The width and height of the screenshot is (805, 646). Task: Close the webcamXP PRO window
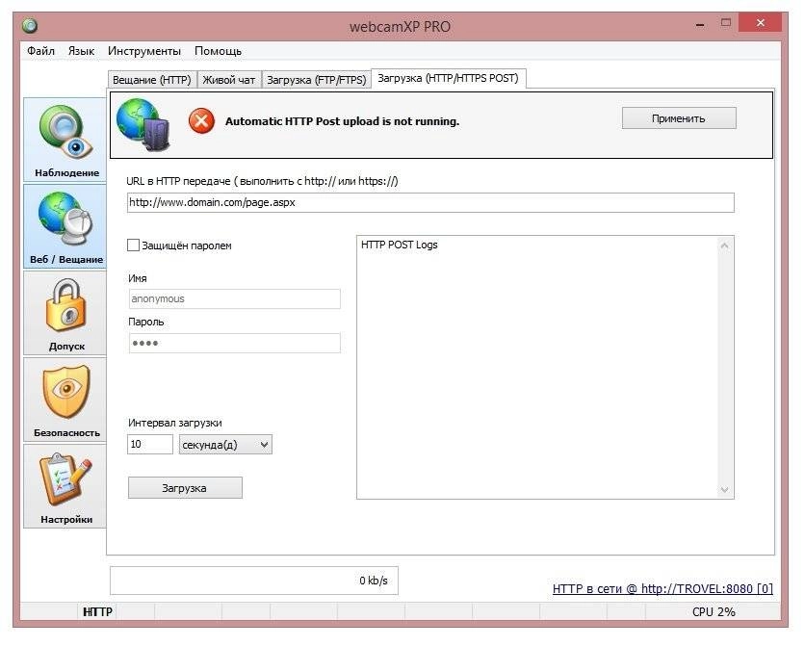[x=761, y=23]
